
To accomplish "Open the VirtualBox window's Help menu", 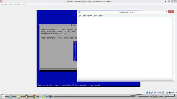I will (x=23, y=4).
